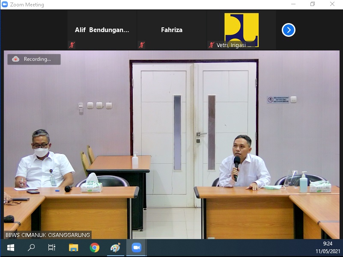Open the Alif Bendungan participant tile
The width and height of the screenshot is (343, 257).
pyautogui.click(x=102, y=30)
